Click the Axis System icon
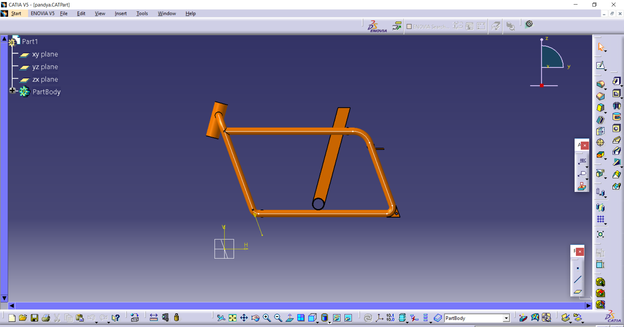 [x=379, y=318]
